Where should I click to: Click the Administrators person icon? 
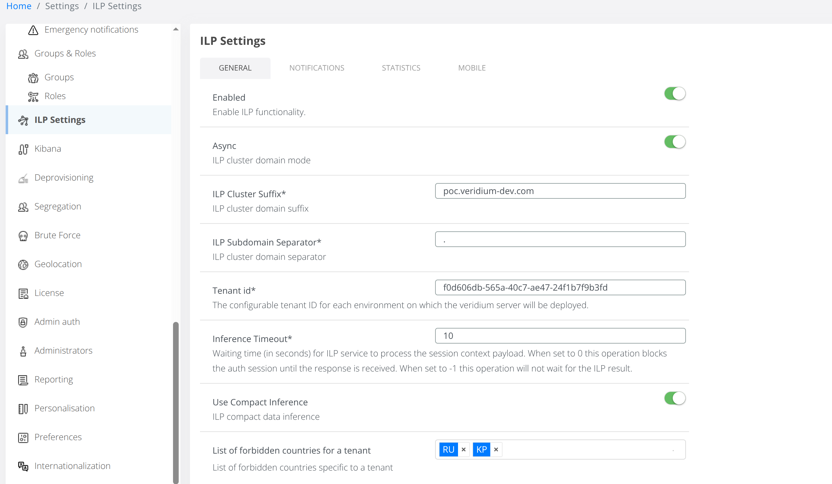pos(23,351)
